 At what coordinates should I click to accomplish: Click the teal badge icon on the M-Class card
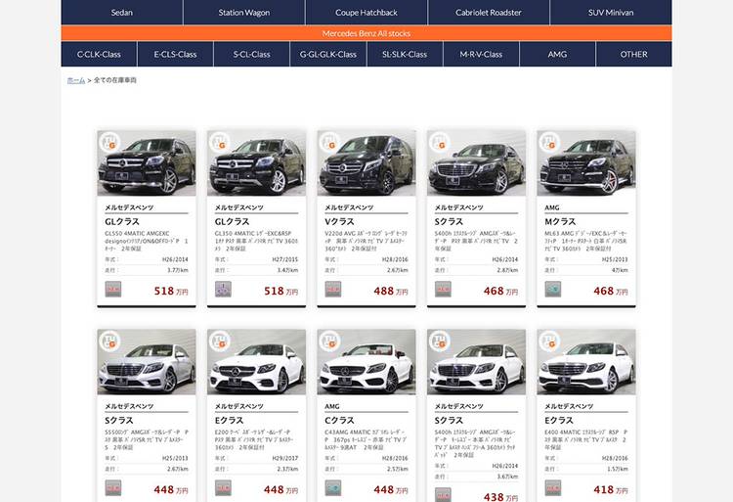tap(553, 289)
